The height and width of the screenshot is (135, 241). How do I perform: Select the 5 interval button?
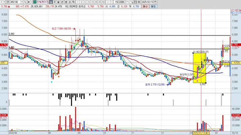coord(85,2)
